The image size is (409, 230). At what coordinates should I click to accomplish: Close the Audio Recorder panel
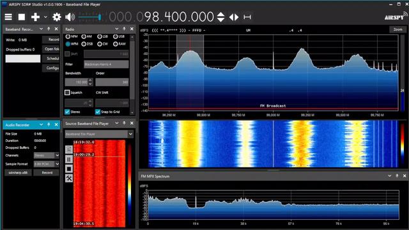click(x=56, y=125)
